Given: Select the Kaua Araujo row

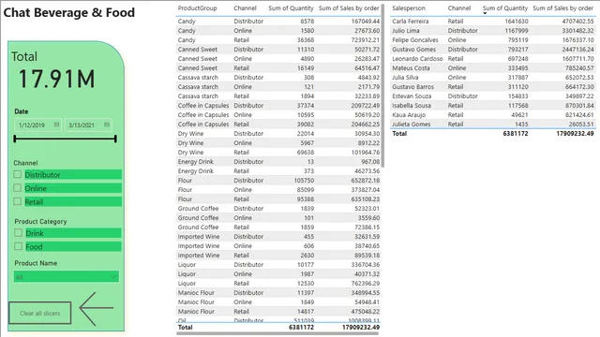Looking at the screenshot, I should click(493, 115).
